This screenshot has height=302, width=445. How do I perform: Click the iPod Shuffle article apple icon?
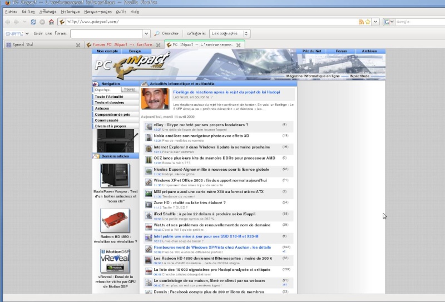pyautogui.click(x=149, y=216)
